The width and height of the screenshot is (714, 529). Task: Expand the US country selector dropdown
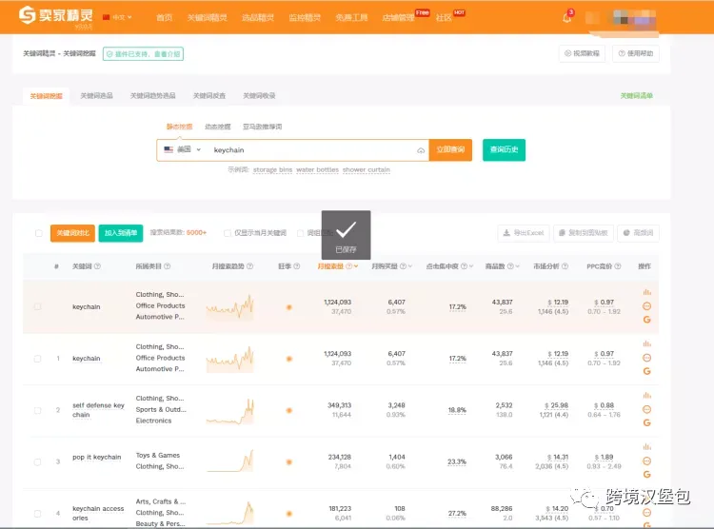pos(183,149)
